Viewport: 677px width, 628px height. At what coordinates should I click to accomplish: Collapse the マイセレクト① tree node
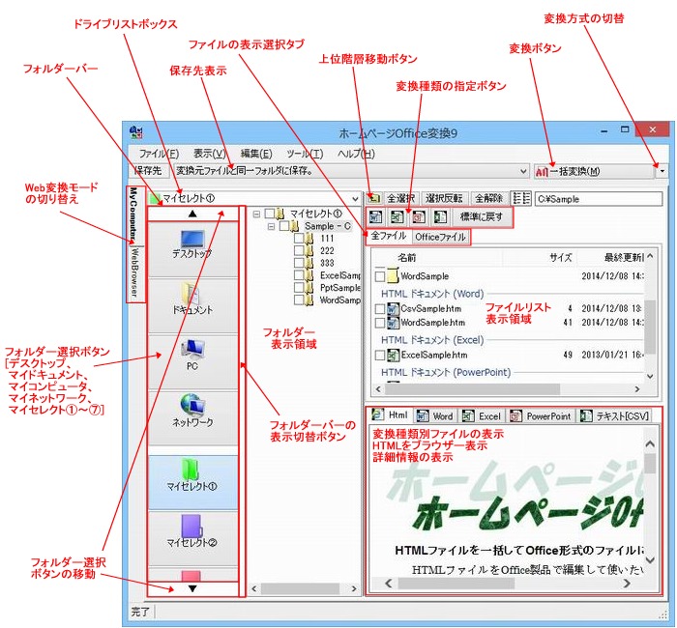(x=257, y=214)
